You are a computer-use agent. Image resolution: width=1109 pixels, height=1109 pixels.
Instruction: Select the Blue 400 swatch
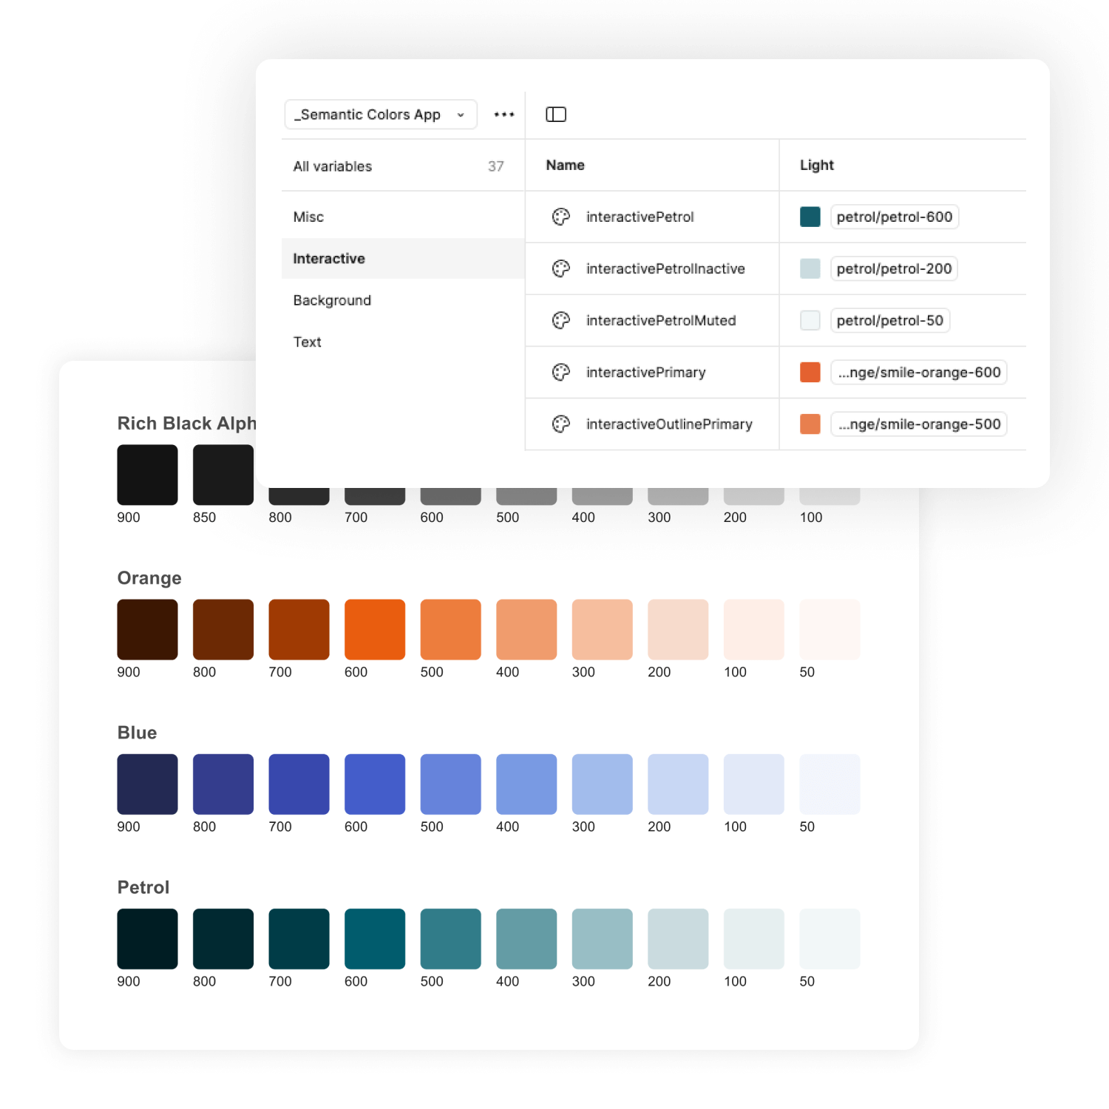[526, 784]
